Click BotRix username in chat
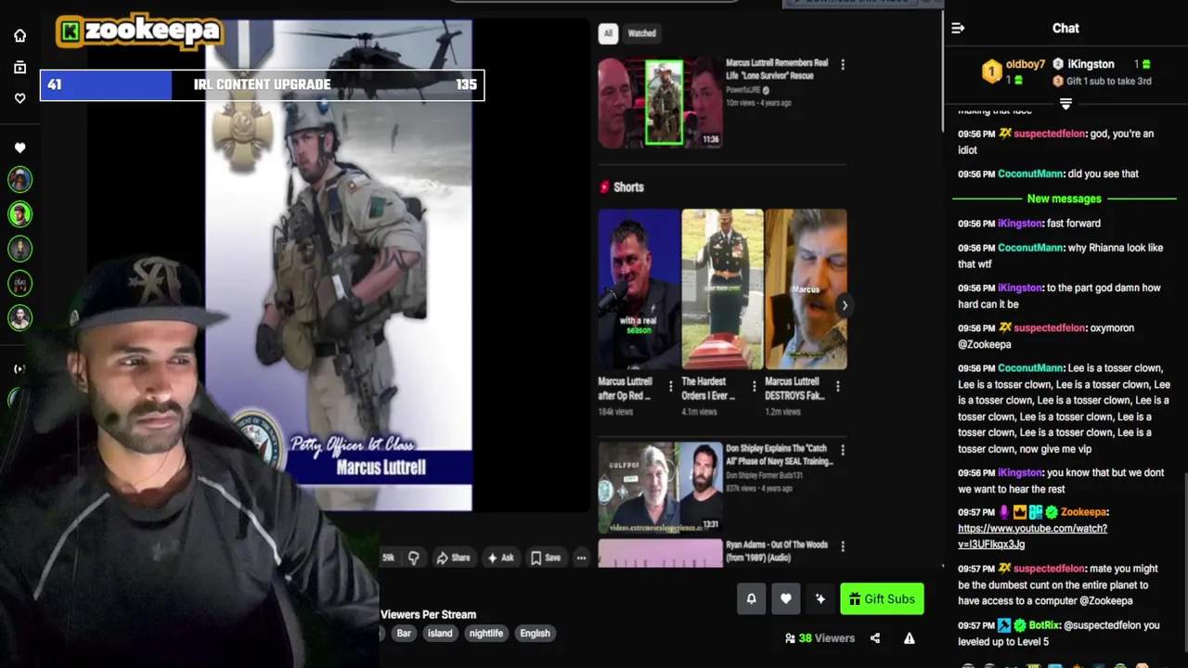The height and width of the screenshot is (668, 1188). coord(1044,625)
